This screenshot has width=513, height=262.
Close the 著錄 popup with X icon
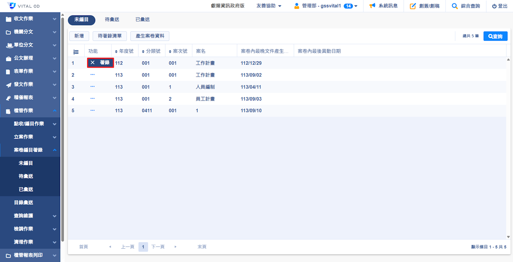tap(93, 63)
